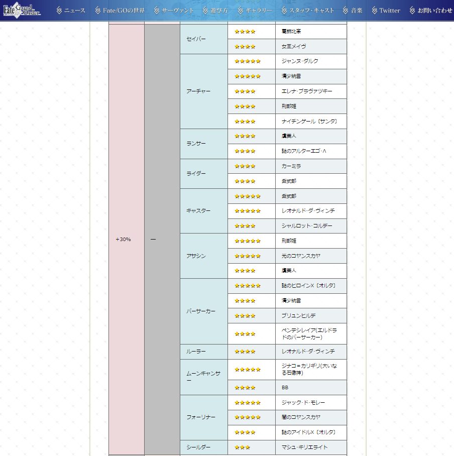The width and height of the screenshot is (454, 456).
Task: Click the four-star rating beside BB
Action: click(x=245, y=388)
